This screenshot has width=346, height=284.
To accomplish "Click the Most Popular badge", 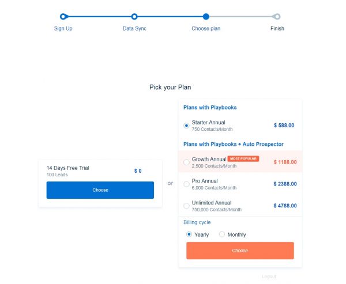I will [x=243, y=158].
